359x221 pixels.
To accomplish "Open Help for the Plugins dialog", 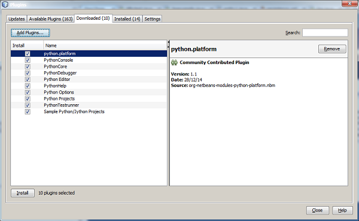I will (x=342, y=210).
